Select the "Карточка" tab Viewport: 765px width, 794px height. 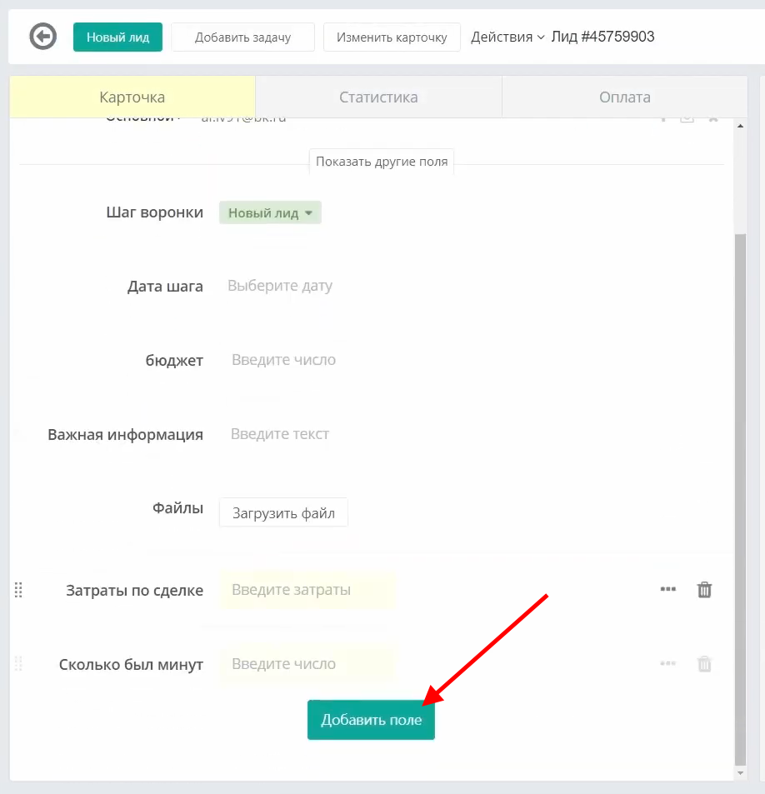pos(132,97)
